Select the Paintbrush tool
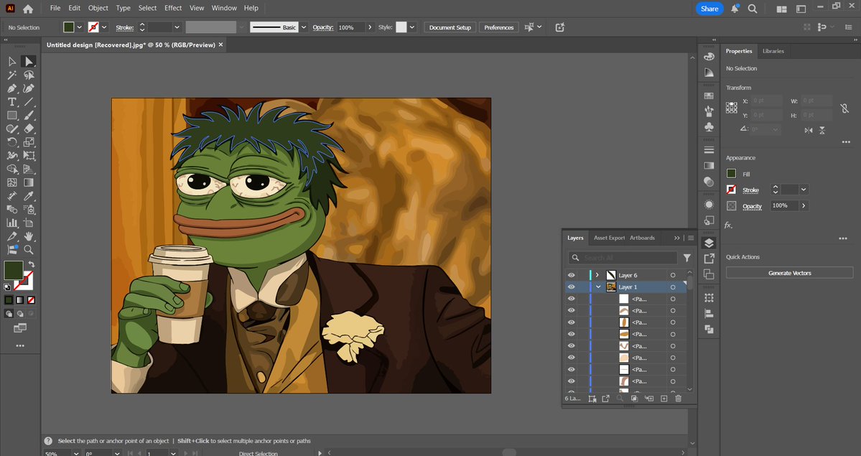The width and height of the screenshot is (861, 456). pos(29,116)
